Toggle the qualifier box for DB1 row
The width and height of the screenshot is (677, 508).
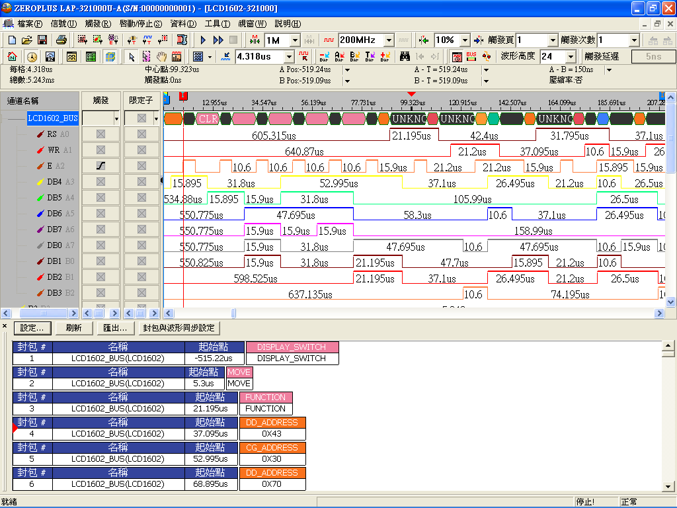coord(141,261)
